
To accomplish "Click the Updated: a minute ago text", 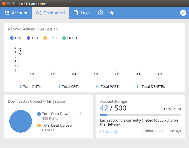I will (162, 131).
